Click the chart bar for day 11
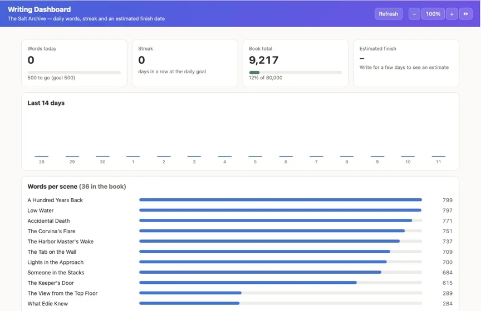This screenshot has width=481, height=311. point(438,157)
